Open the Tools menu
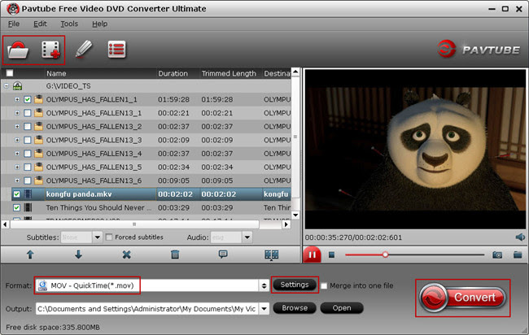The width and height of the screenshot is (529, 335). click(69, 24)
